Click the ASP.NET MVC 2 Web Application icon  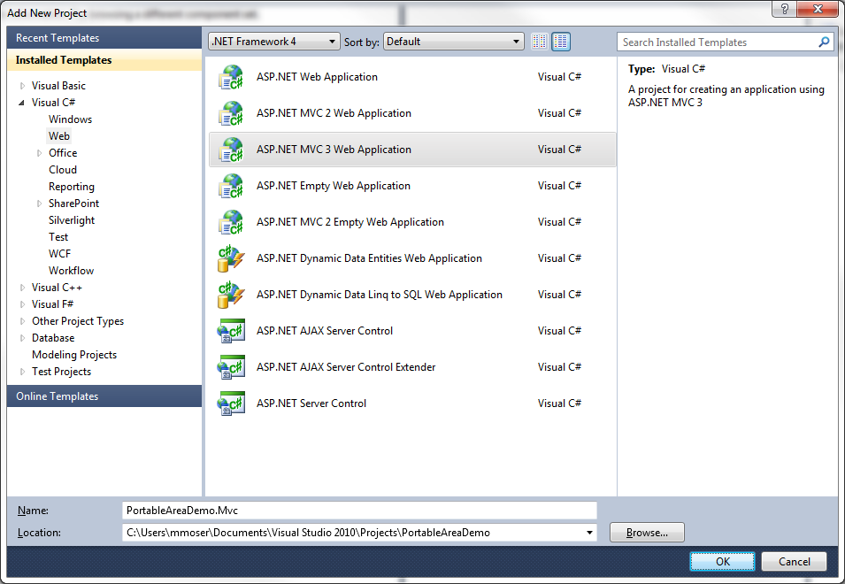(x=231, y=113)
